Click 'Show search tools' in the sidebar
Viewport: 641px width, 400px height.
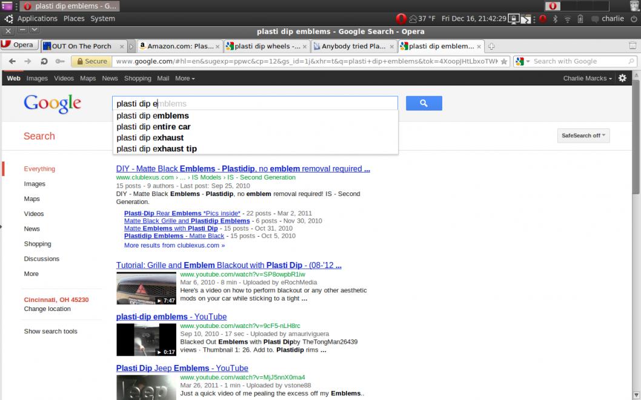[x=50, y=331]
